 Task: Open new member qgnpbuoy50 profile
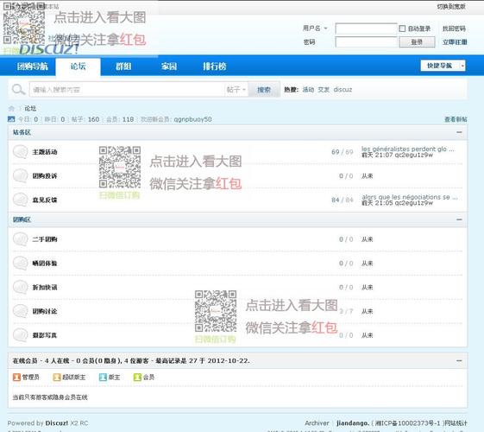(x=192, y=119)
